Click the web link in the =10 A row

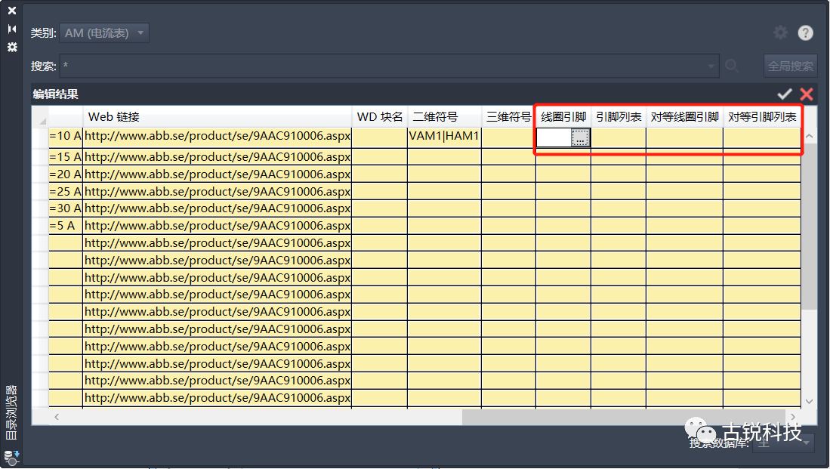(x=218, y=137)
